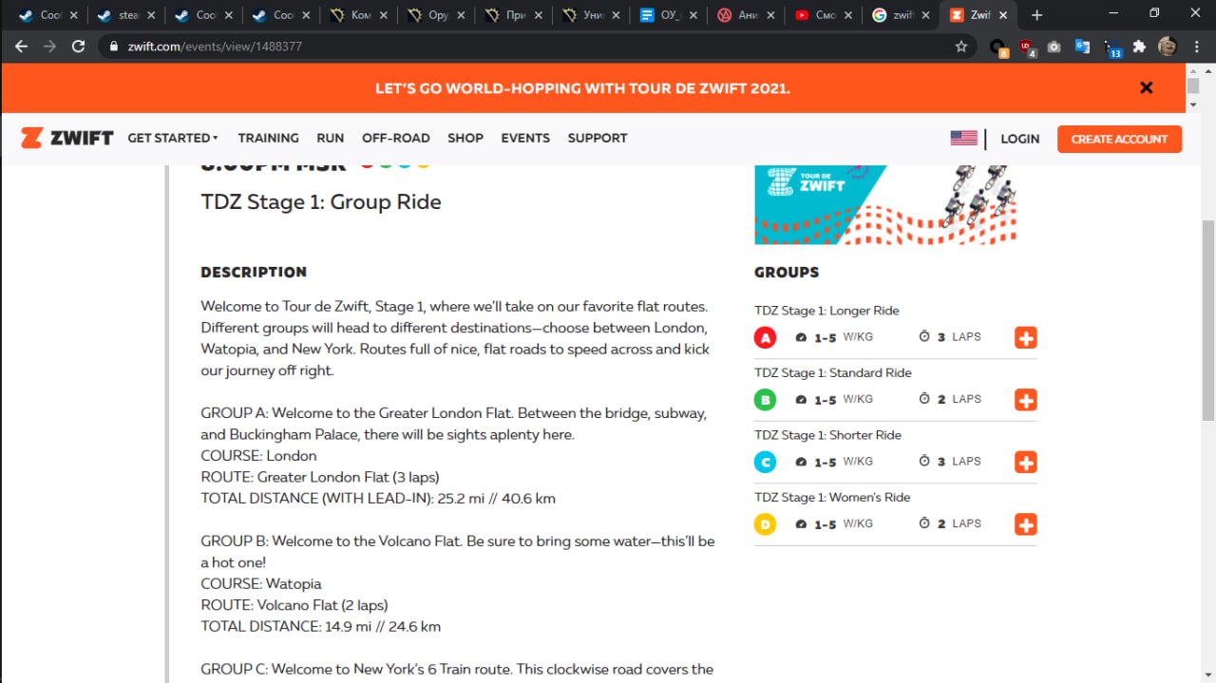
Task: View site security lock info
Action: point(113,46)
